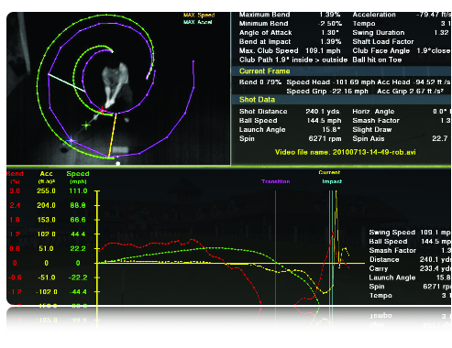
Task: Click the blue cross marker on swing arc
Action: click(71, 140)
